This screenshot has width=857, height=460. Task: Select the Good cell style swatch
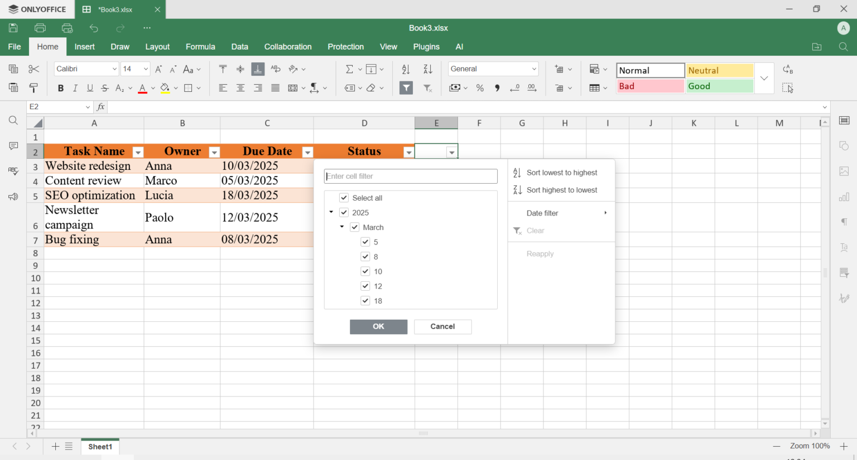[x=719, y=86]
